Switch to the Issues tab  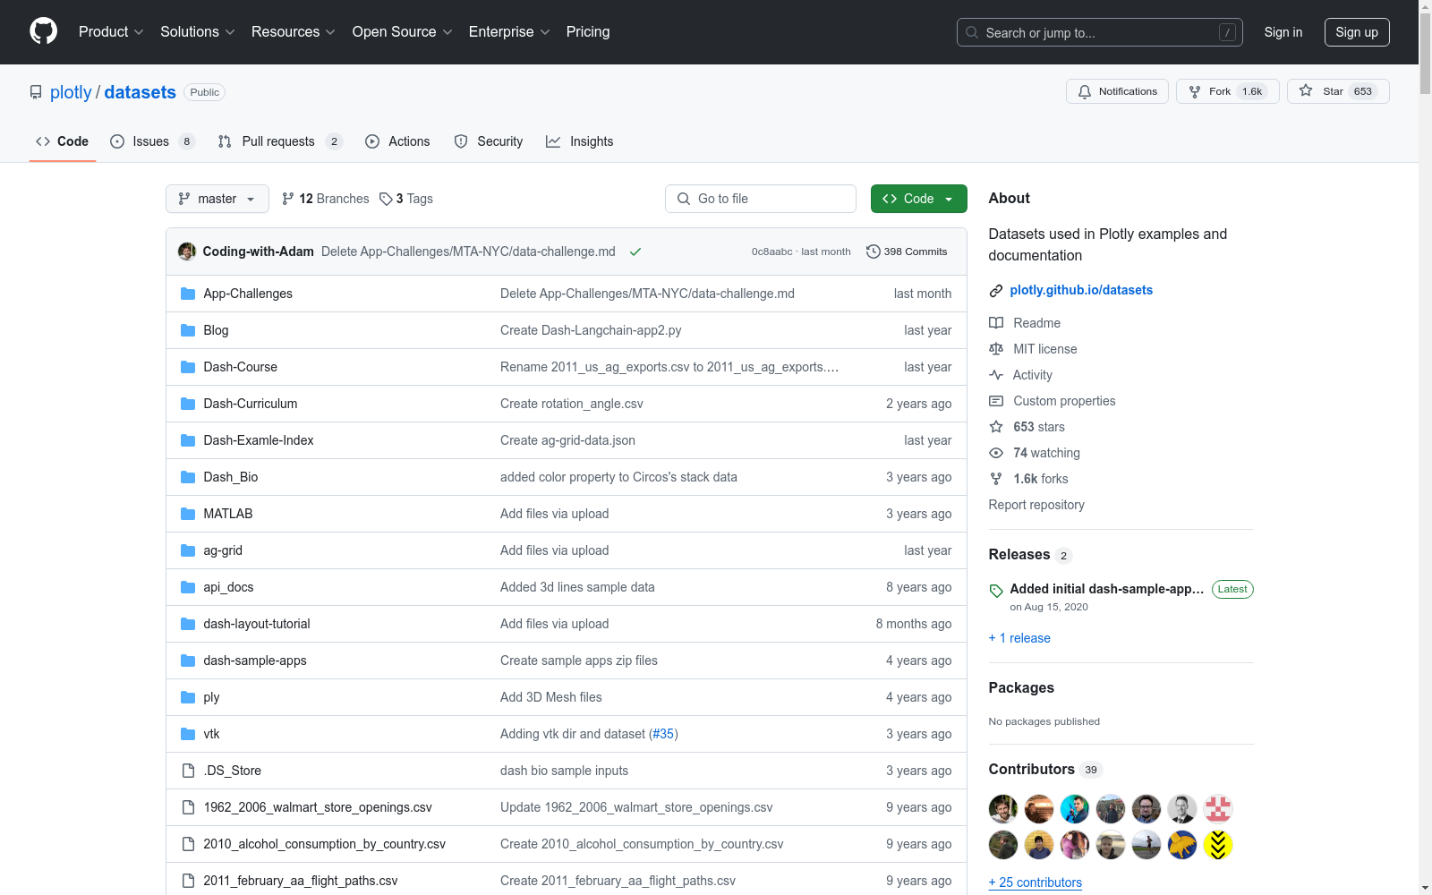pos(152,141)
